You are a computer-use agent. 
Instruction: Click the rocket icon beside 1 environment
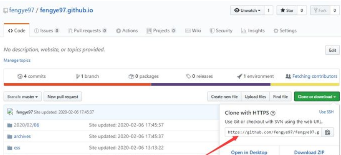240,76
